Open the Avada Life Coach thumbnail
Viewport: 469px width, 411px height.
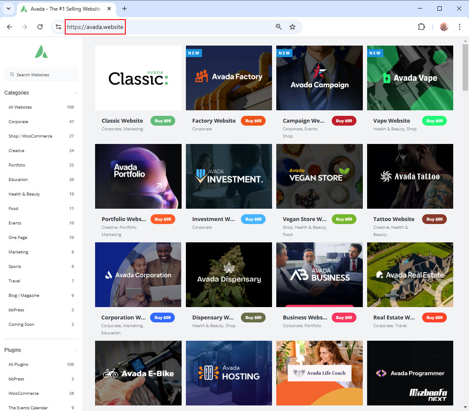319,373
